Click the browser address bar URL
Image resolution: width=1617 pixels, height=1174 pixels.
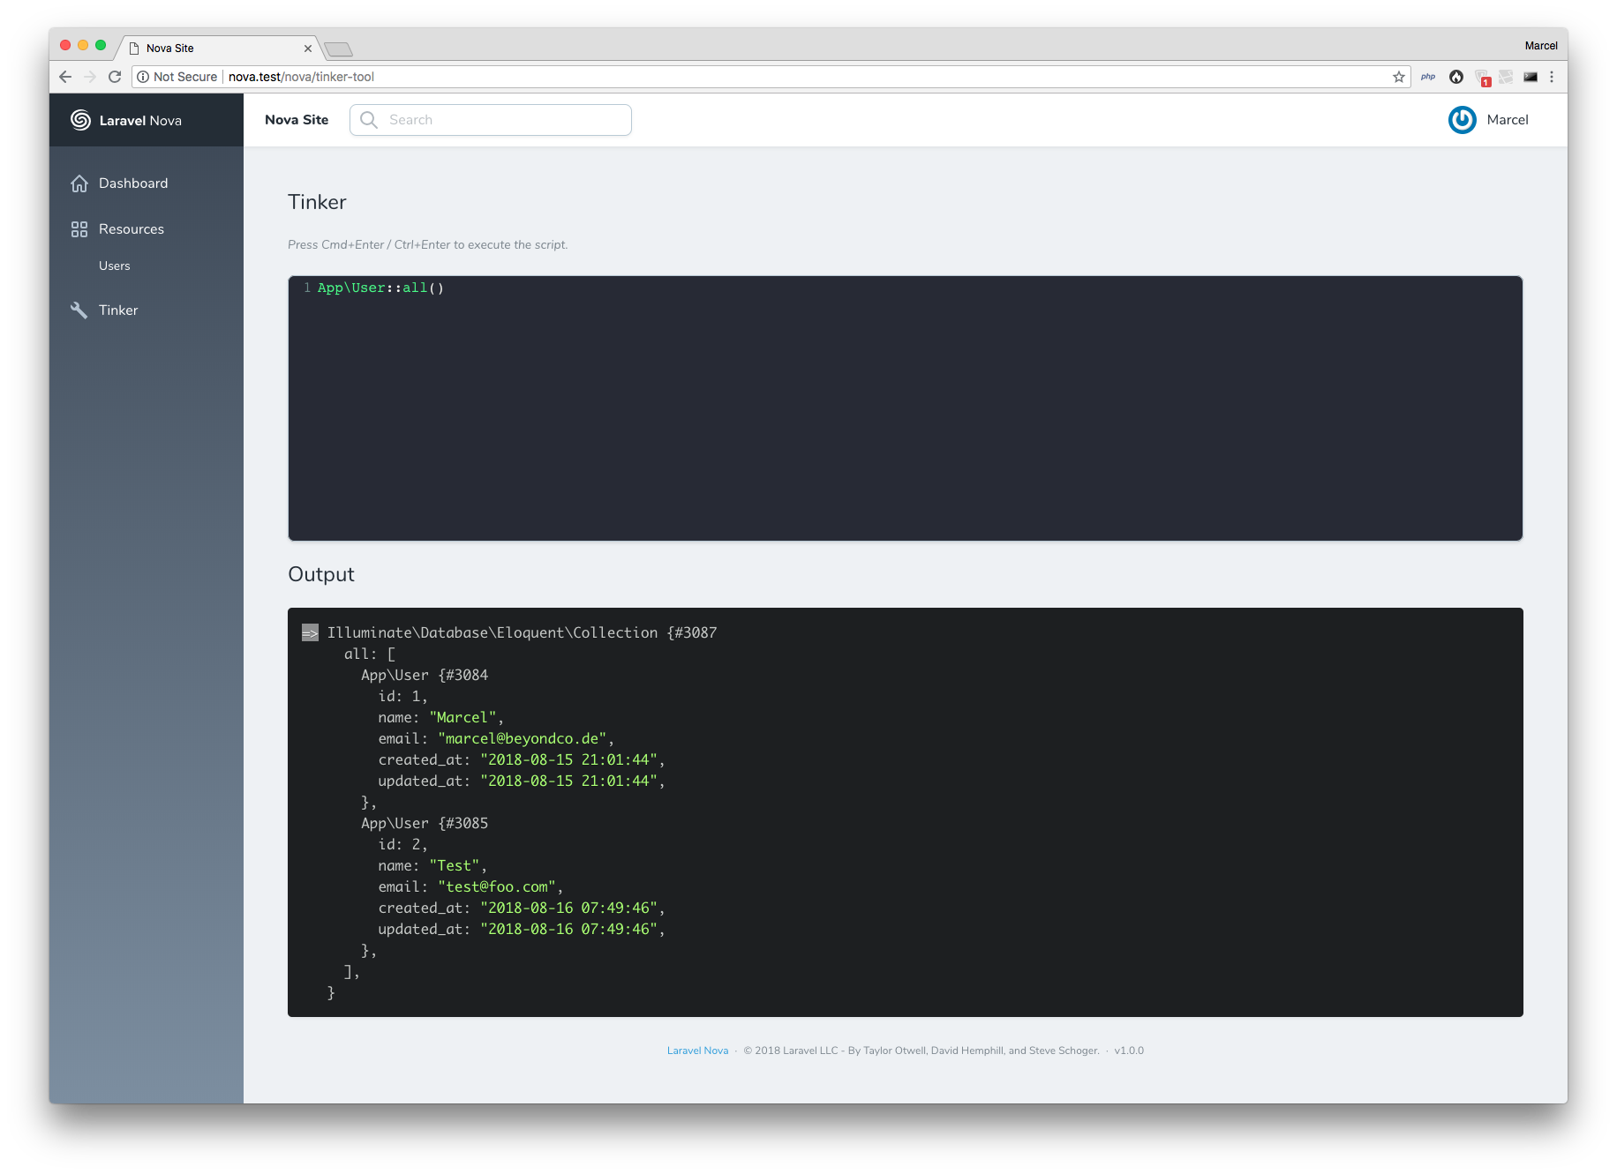[301, 77]
